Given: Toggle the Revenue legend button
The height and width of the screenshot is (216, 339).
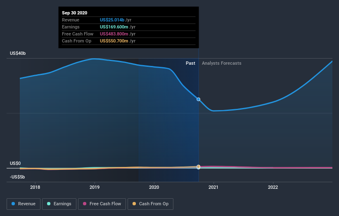Looking at the screenshot, I should pyautogui.click(x=24, y=204).
